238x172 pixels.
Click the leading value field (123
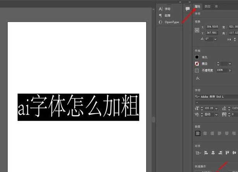pos(235,108)
